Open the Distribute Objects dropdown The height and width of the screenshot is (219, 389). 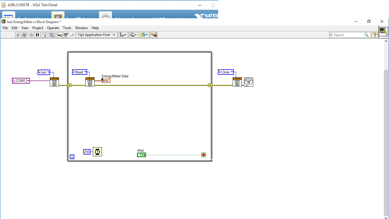(x=134, y=35)
